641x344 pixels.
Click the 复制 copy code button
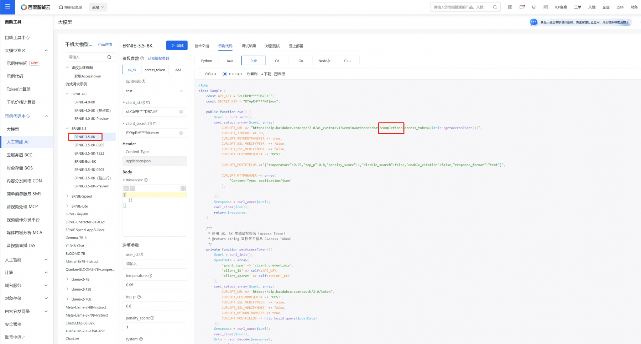tap(252, 74)
